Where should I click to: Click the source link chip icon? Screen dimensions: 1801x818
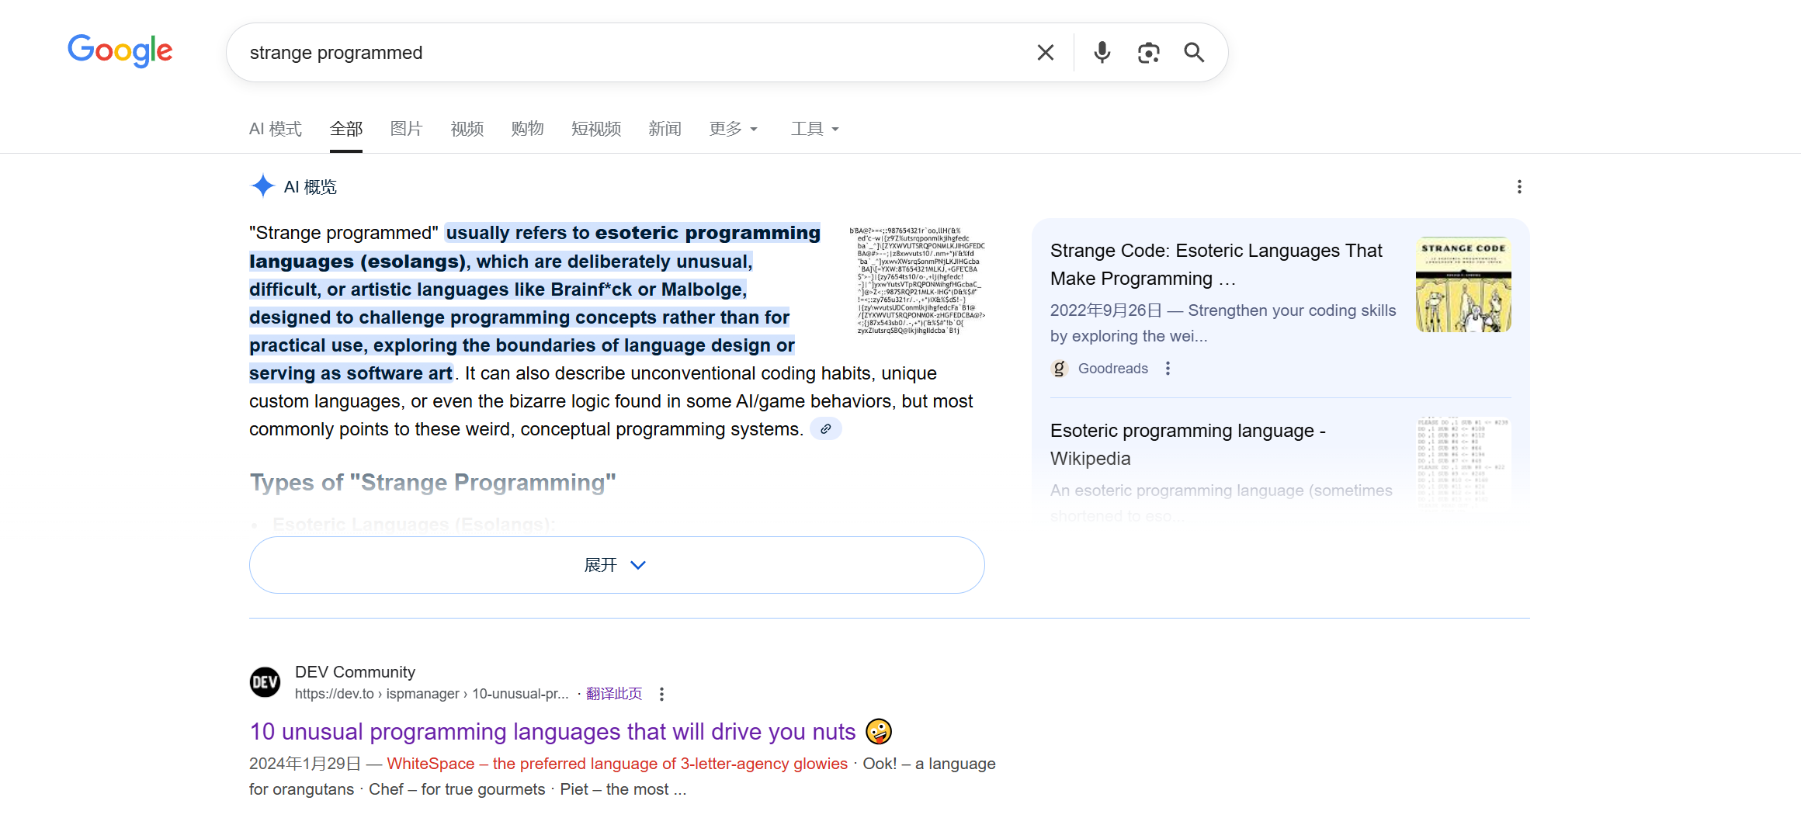coord(826,429)
